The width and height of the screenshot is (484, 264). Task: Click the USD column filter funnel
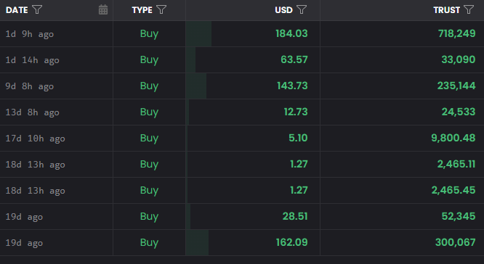(x=302, y=9)
